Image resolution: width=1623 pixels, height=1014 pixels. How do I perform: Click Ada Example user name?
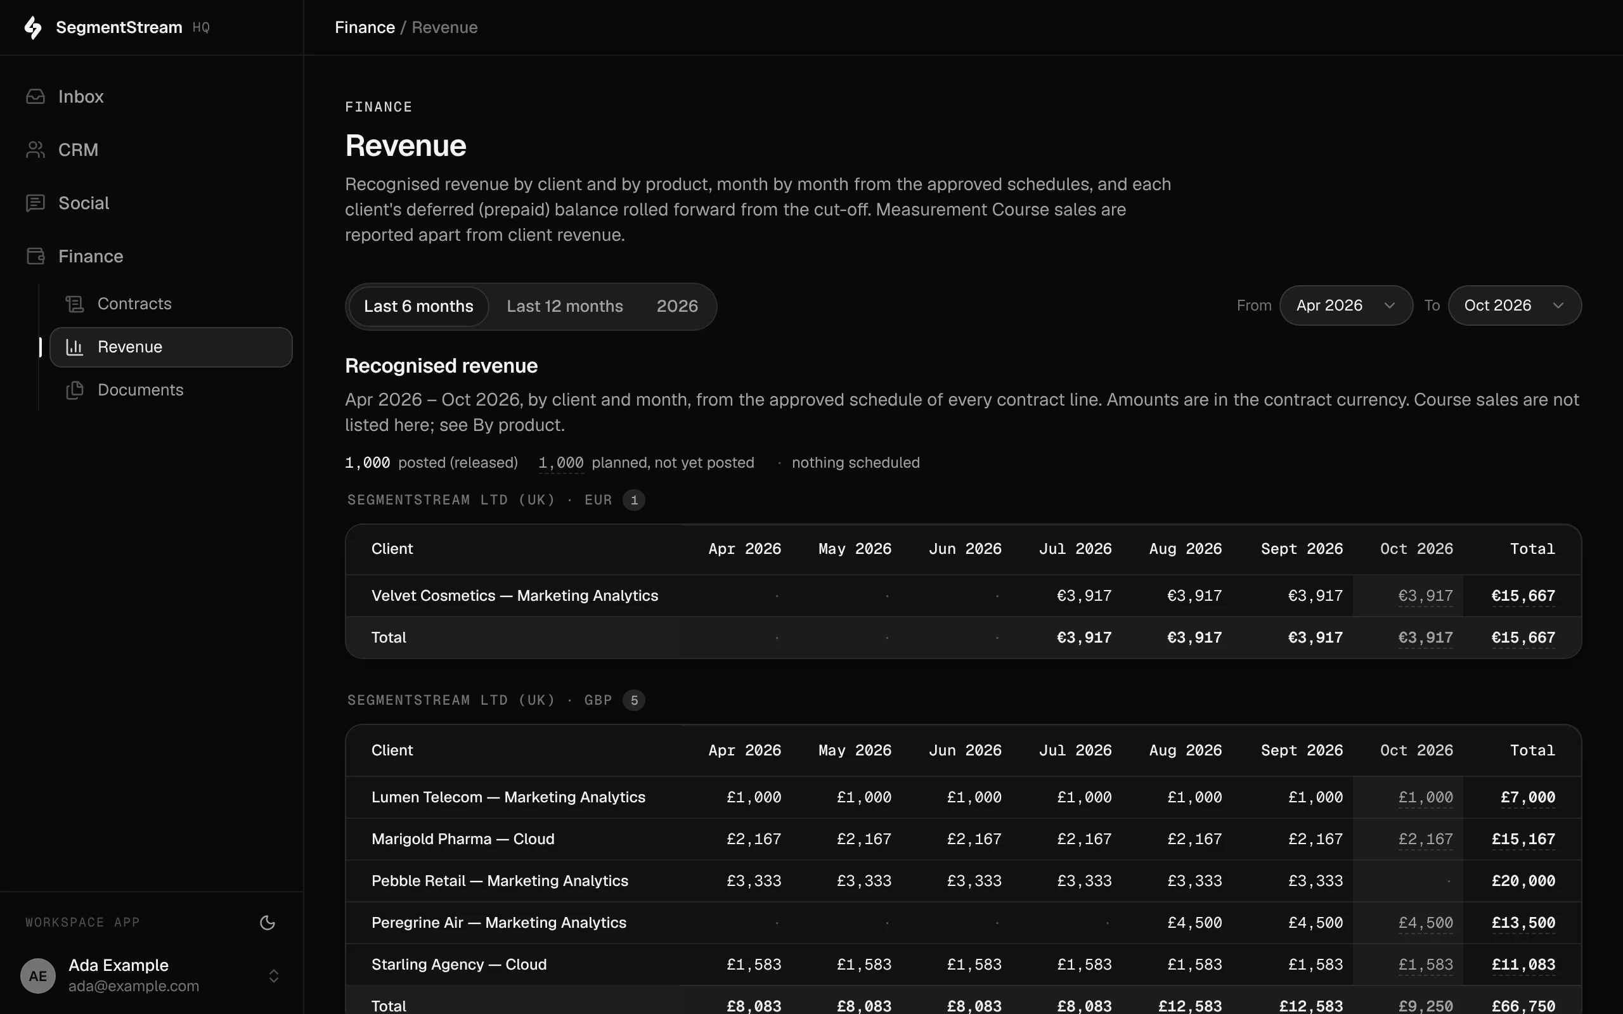(119, 966)
